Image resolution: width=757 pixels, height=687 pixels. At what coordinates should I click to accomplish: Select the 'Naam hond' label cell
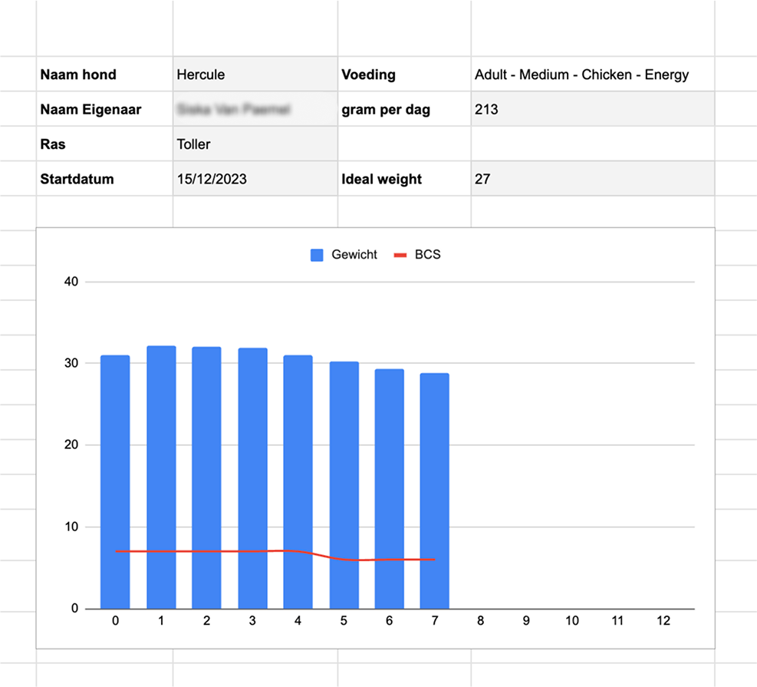(x=105, y=74)
